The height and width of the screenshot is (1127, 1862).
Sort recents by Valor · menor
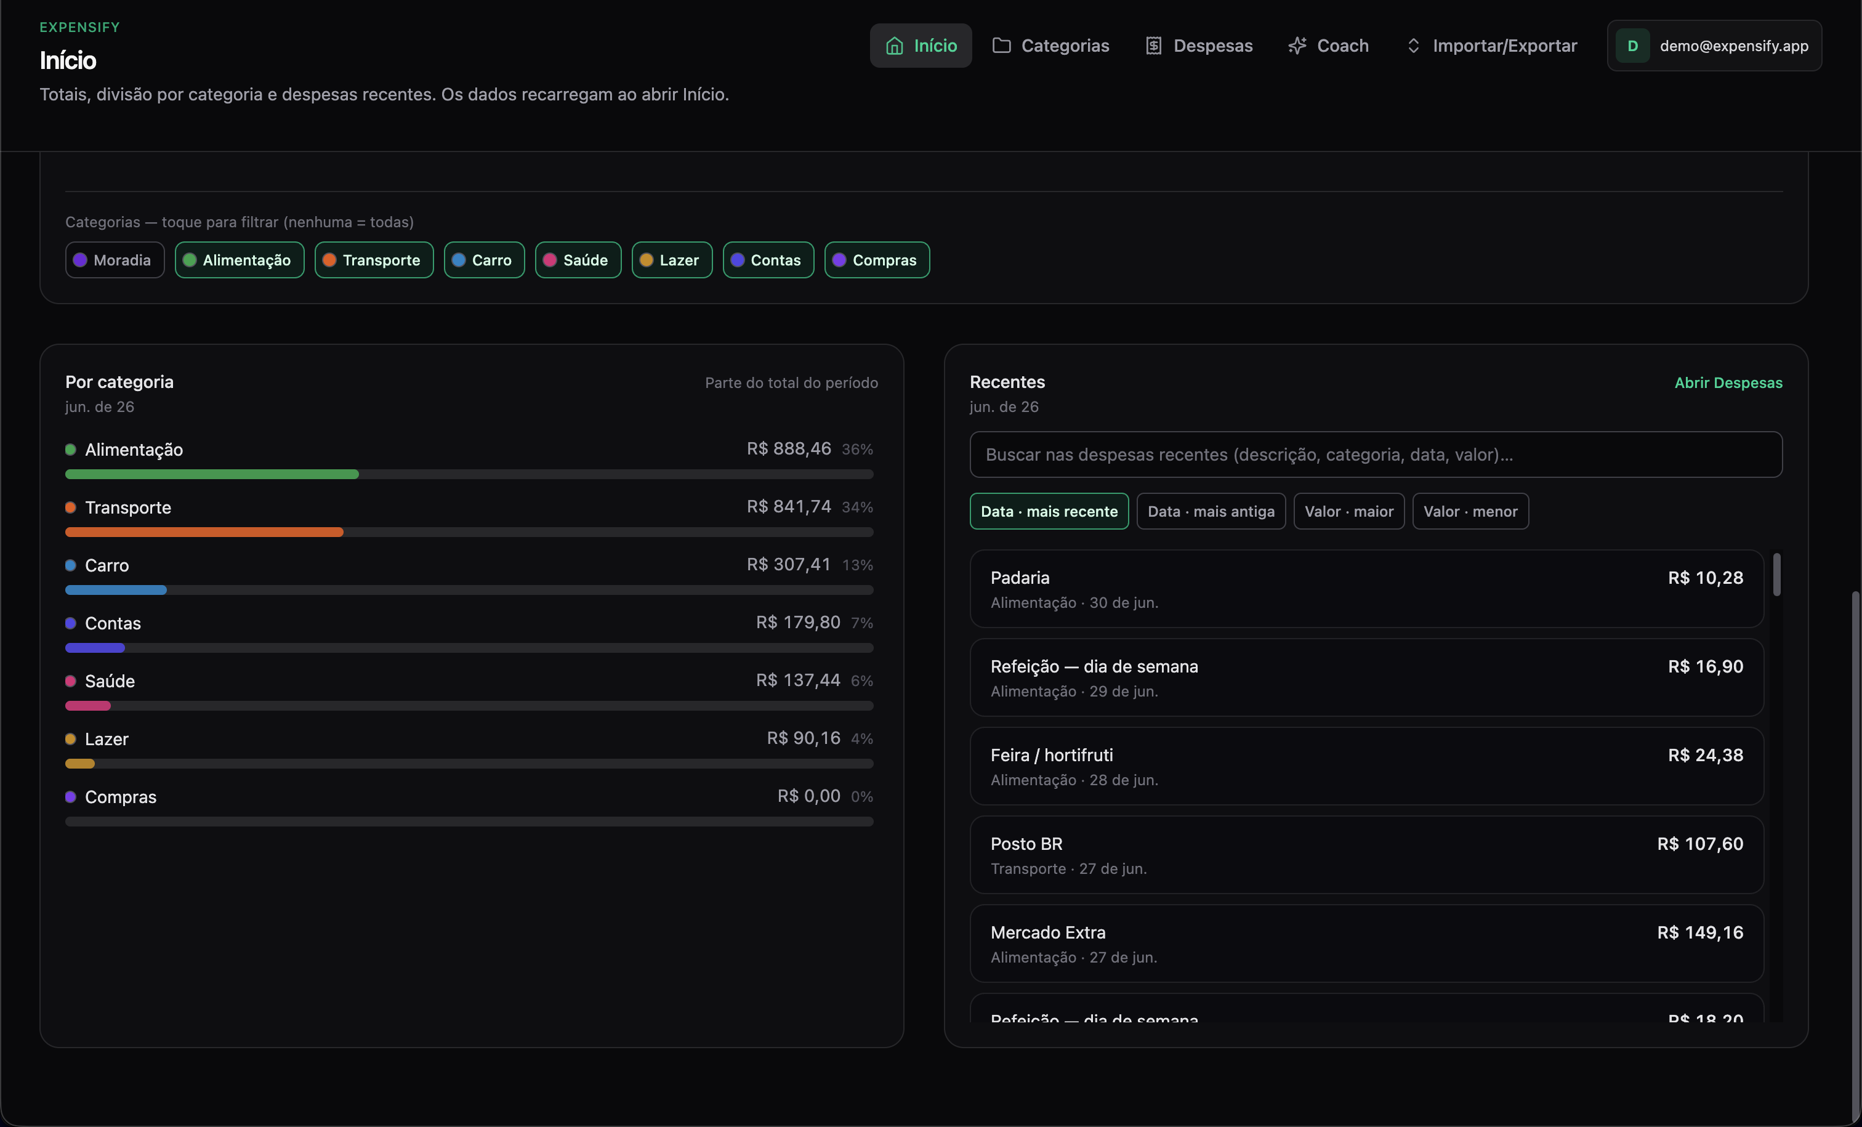pyautogui.click(x=1470, y=511)
